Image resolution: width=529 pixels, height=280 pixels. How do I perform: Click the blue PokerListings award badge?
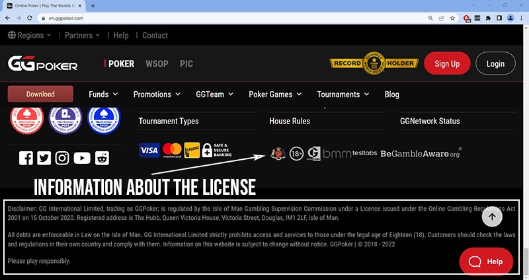click(x=104, y=120)
